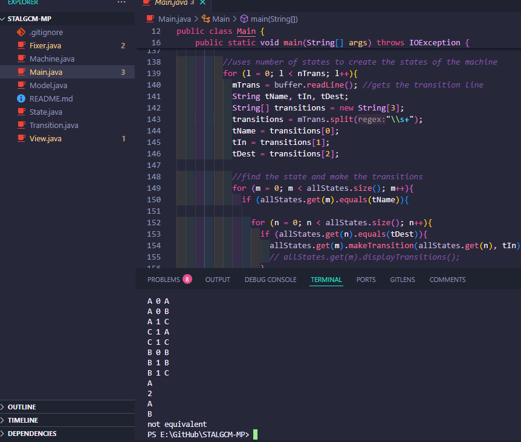
Task: Switch to the Problems panel tab
Action: point(163,280)
